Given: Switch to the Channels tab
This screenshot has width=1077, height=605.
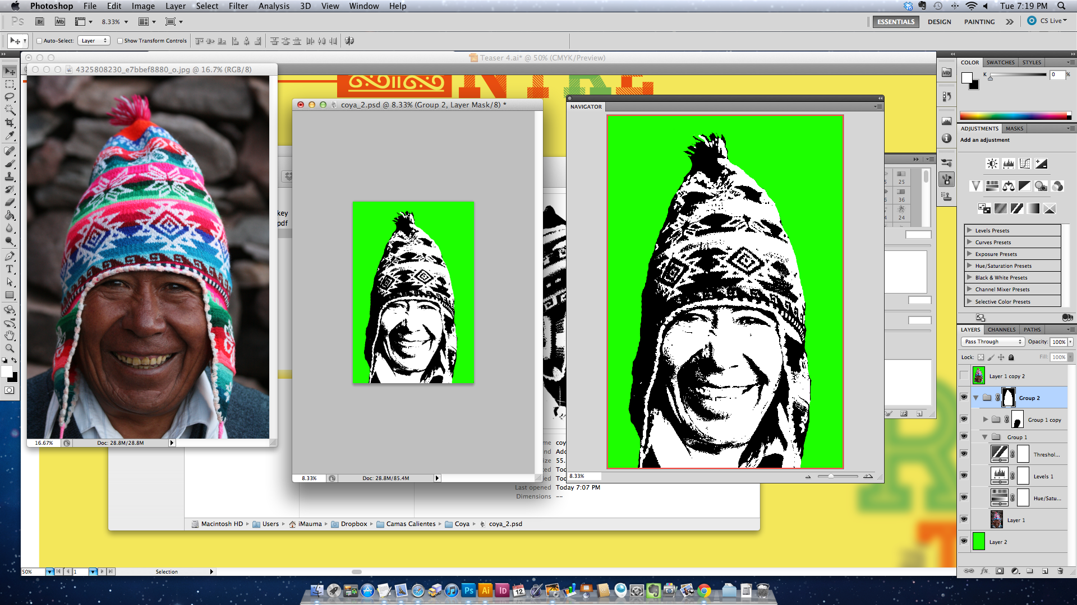Looking at the screenshot, I should pos(1002,329).
